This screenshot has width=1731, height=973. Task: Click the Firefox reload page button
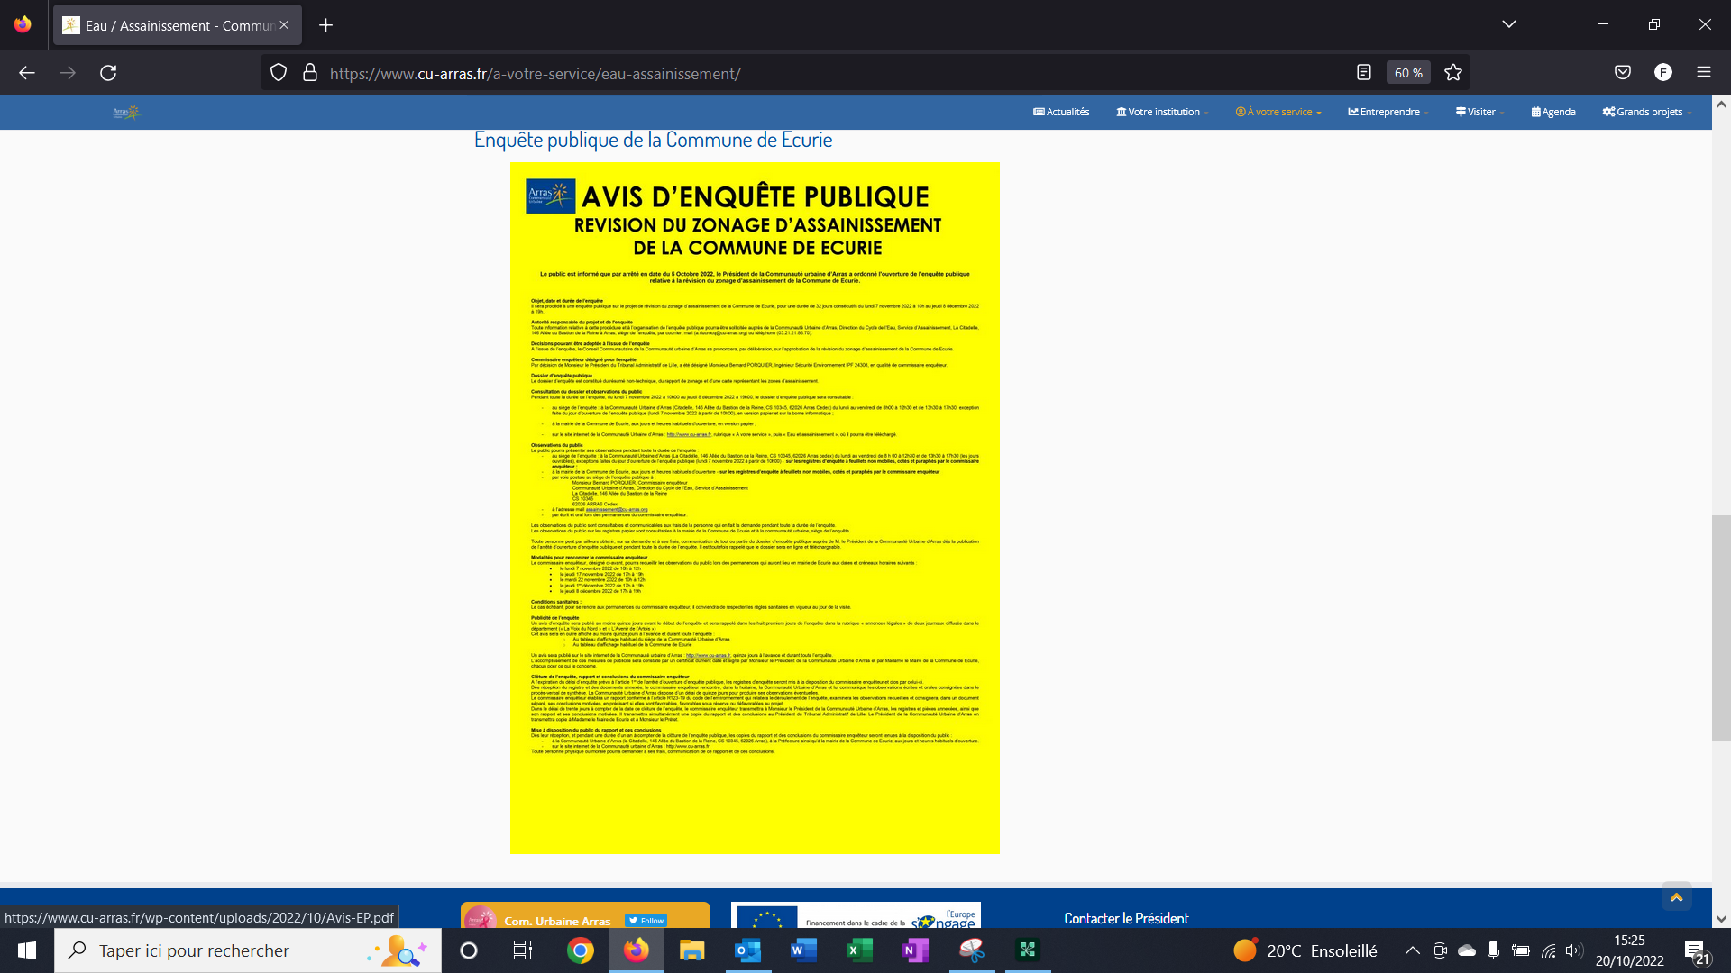tap(108, 73)
